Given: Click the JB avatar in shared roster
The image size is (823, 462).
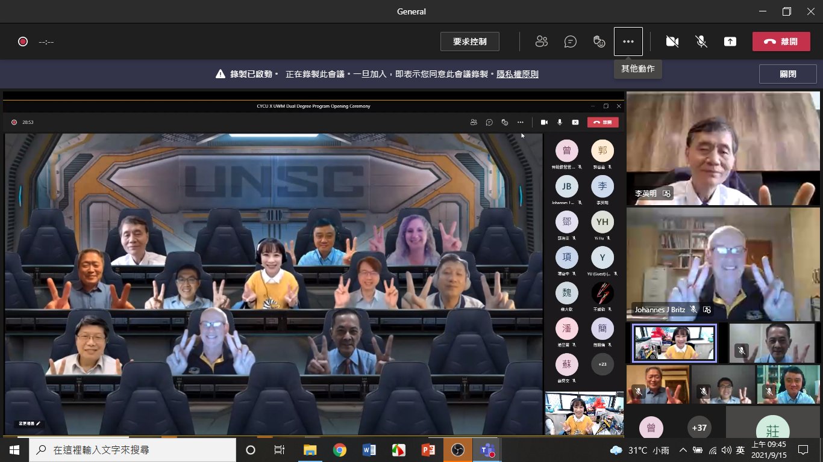Looking at the screenshot, I should tap(566, 186).
